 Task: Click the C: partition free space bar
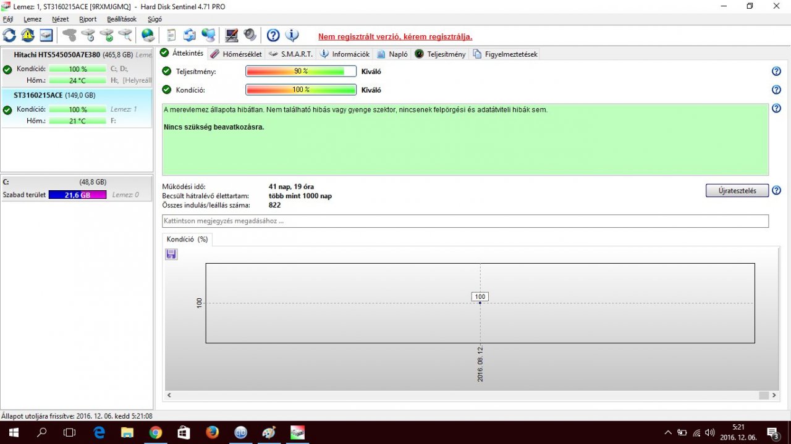pos(77,195)
